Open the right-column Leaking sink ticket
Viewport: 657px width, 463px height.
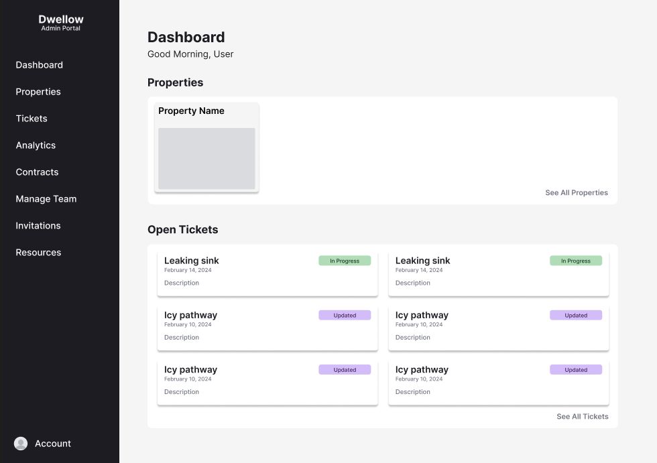(x=498, y=273)
